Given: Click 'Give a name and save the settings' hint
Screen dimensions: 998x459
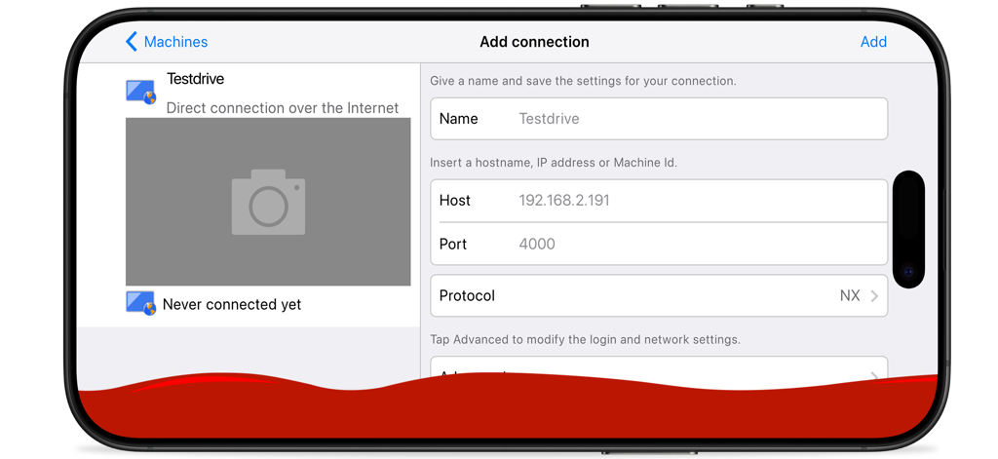Looking at the screenshot, I should tap(583, 81).
